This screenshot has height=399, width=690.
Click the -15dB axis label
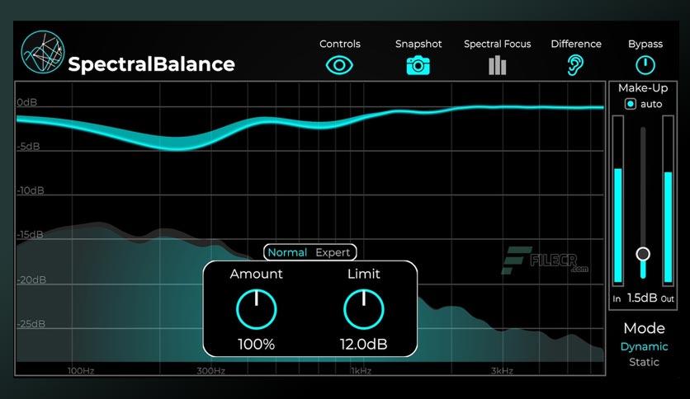[30, 235]
